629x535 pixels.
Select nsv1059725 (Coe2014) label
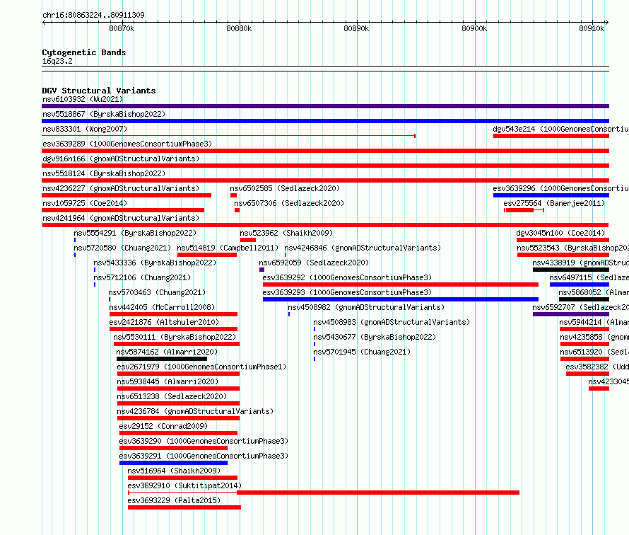pyautogui.click(x=85, y=203)
